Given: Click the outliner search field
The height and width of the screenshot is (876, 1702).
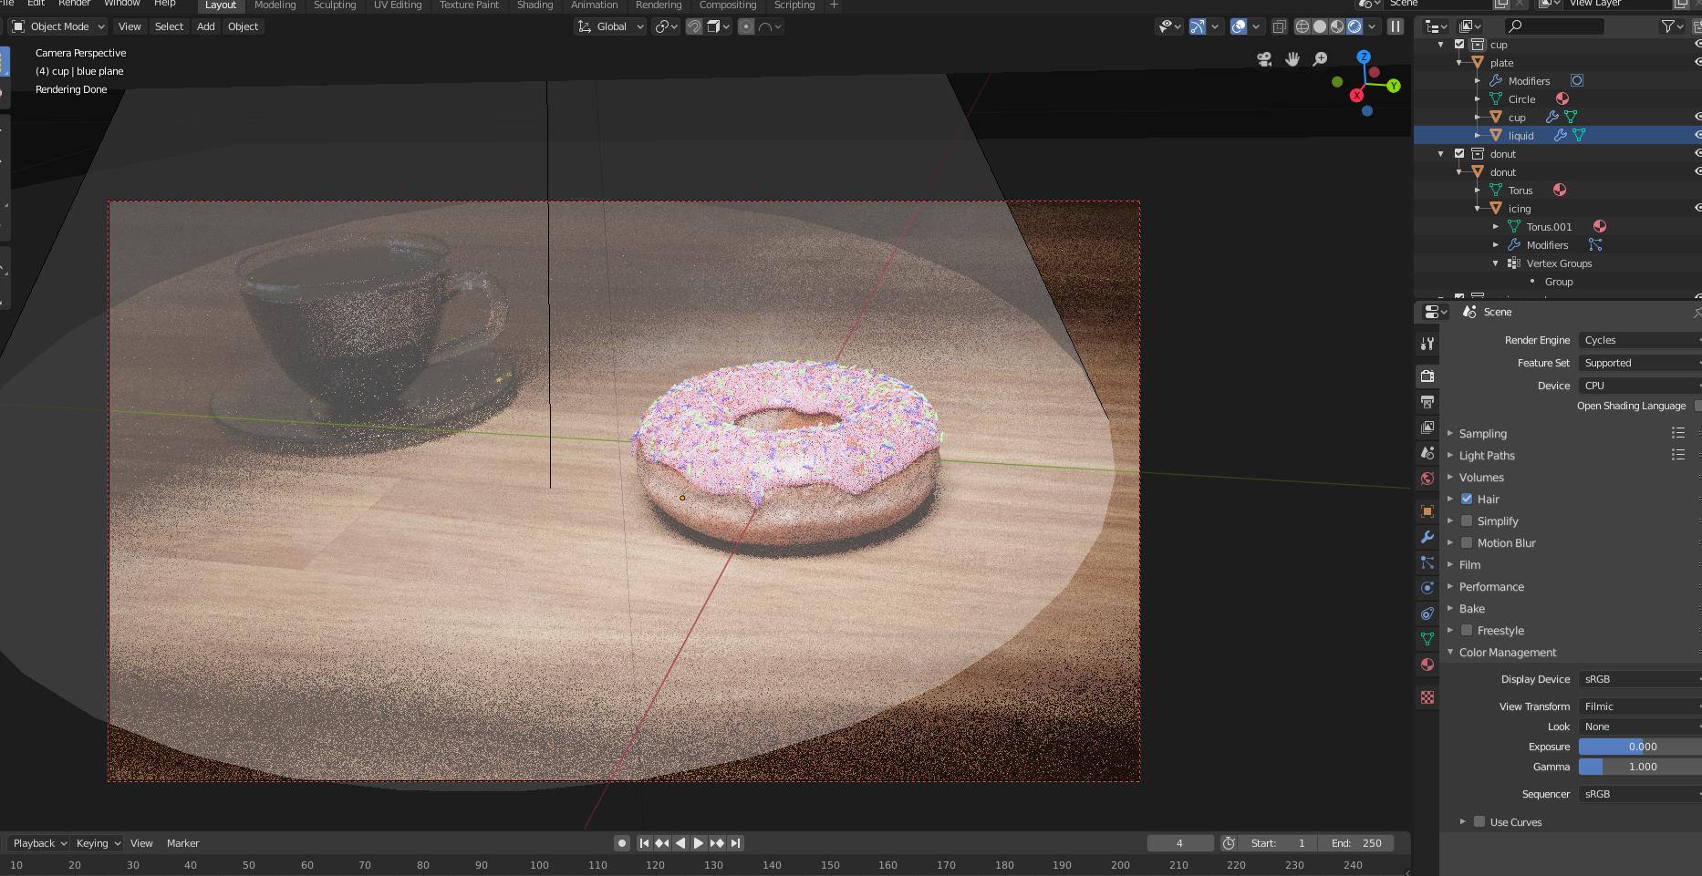Looking at the screenshot, I should click(x=1554, y=26).
